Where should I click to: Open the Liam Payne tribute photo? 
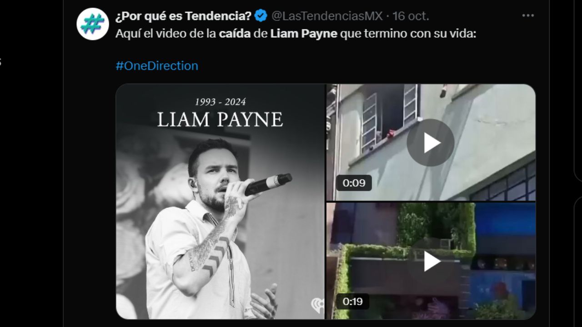(220, 202)
